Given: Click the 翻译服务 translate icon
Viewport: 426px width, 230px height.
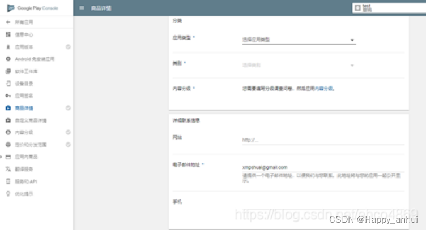Looking at the screenshot, I should (8, 169).
